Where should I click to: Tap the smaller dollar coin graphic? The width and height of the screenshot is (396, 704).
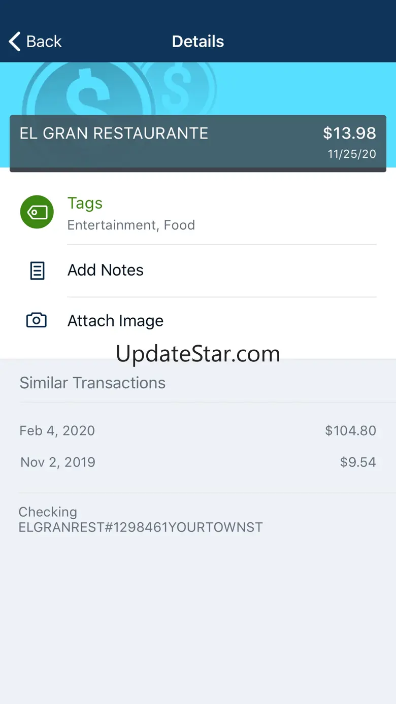click(x=178, y=84)
